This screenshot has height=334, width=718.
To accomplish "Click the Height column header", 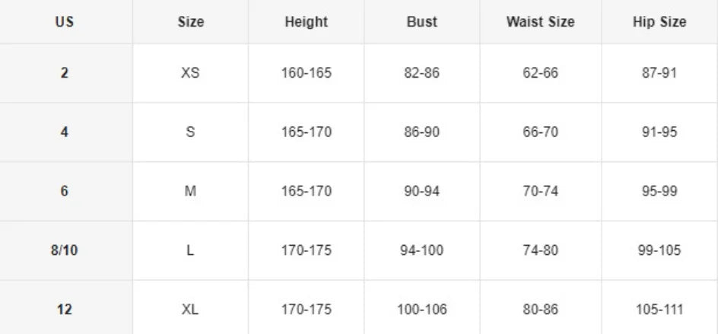I will tap(306, 22).
